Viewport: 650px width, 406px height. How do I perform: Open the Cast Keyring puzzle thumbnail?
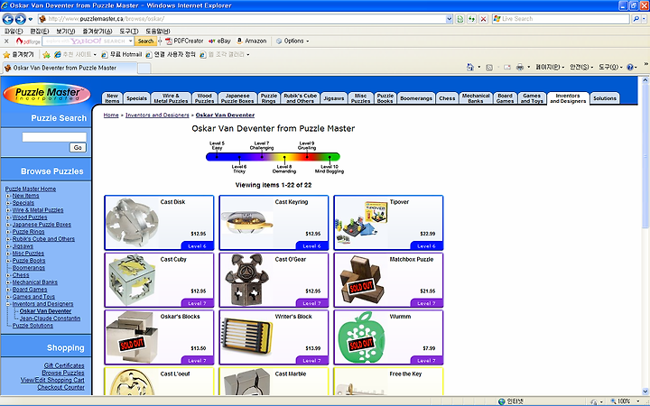246,223
